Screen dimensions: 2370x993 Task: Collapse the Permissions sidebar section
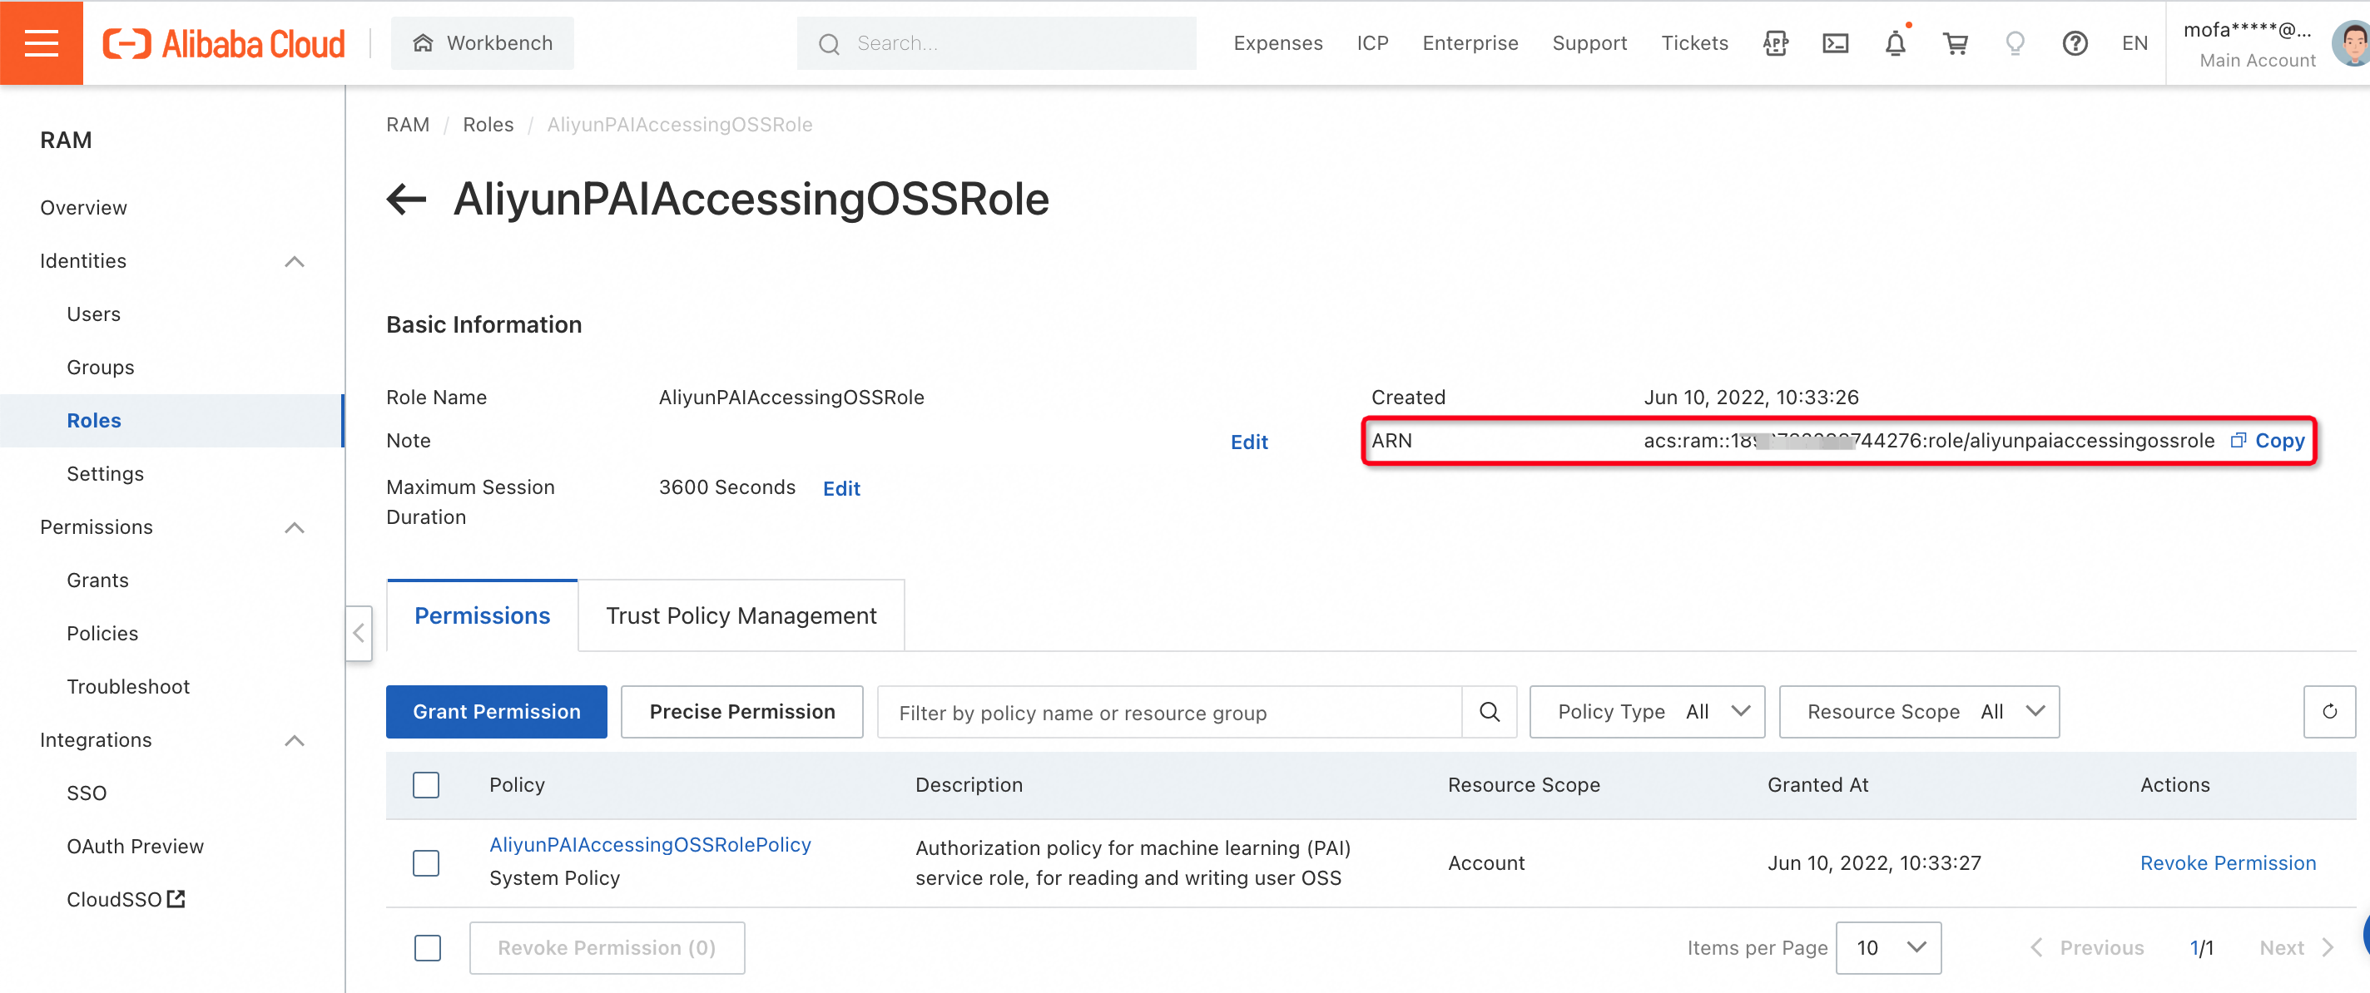point(295,528)
